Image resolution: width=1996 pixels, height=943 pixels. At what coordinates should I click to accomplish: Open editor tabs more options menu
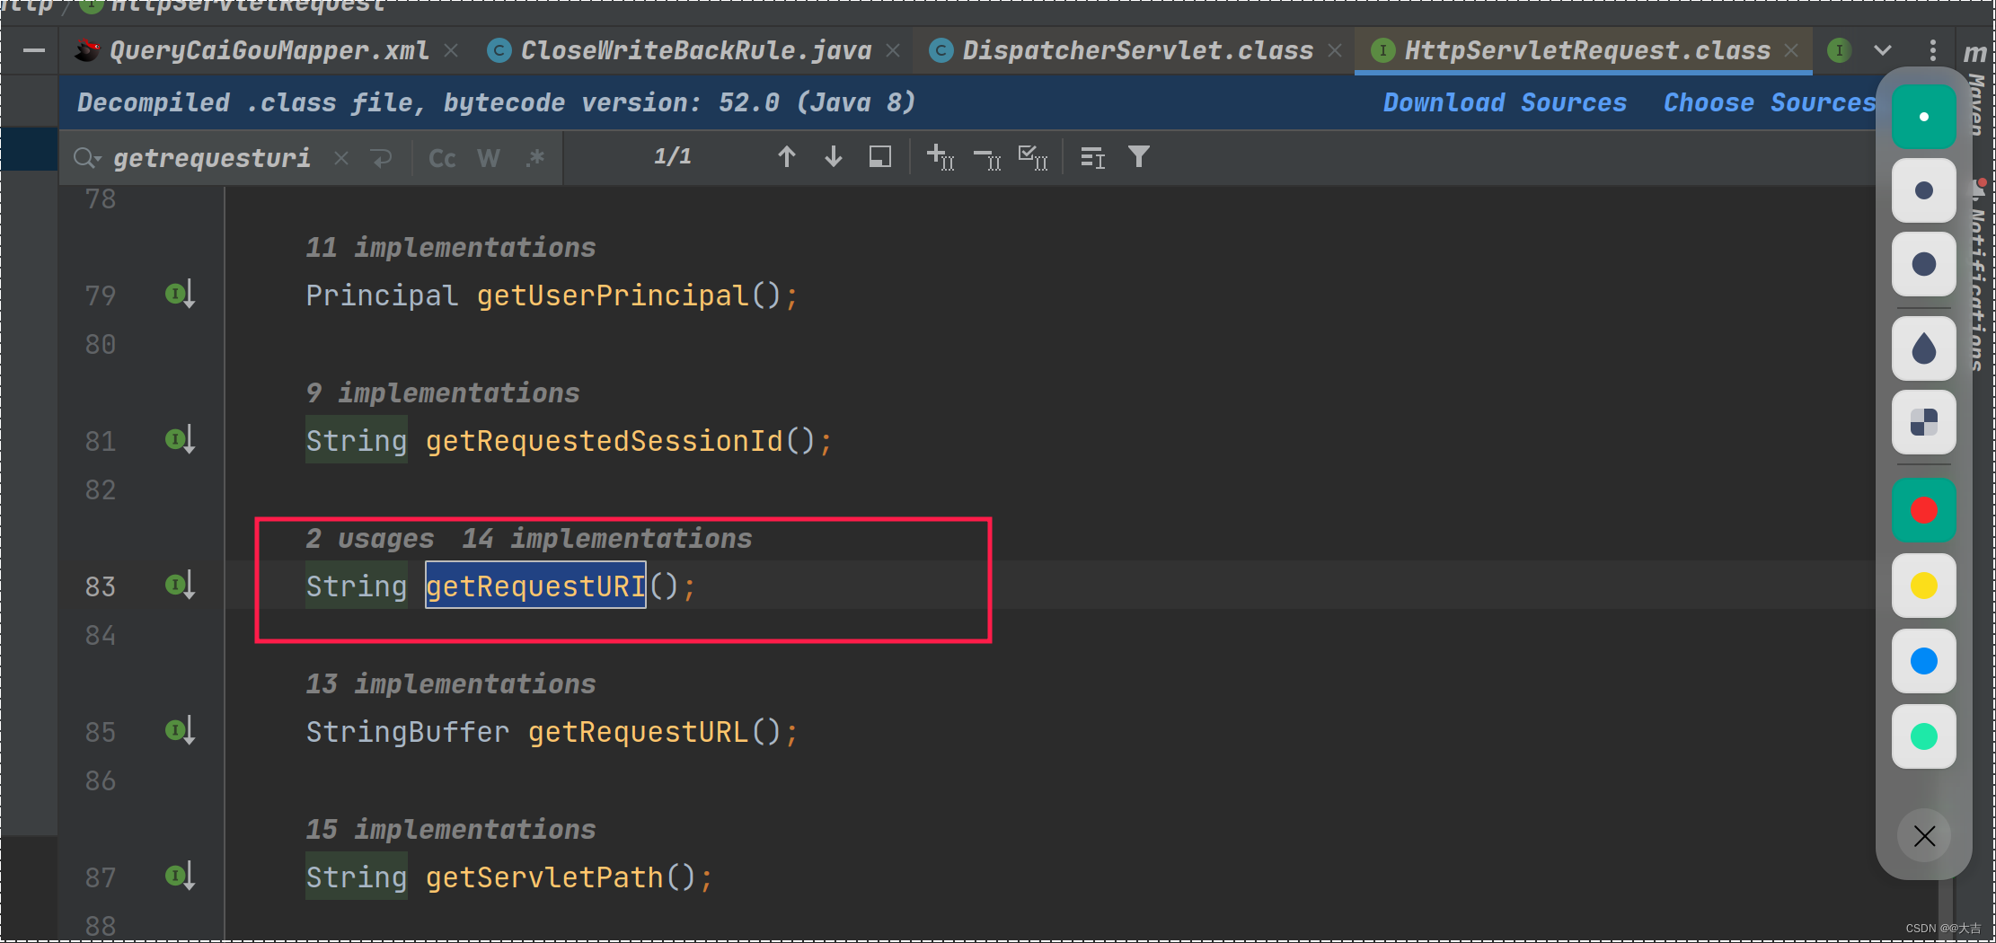(x=1932, y=50)
